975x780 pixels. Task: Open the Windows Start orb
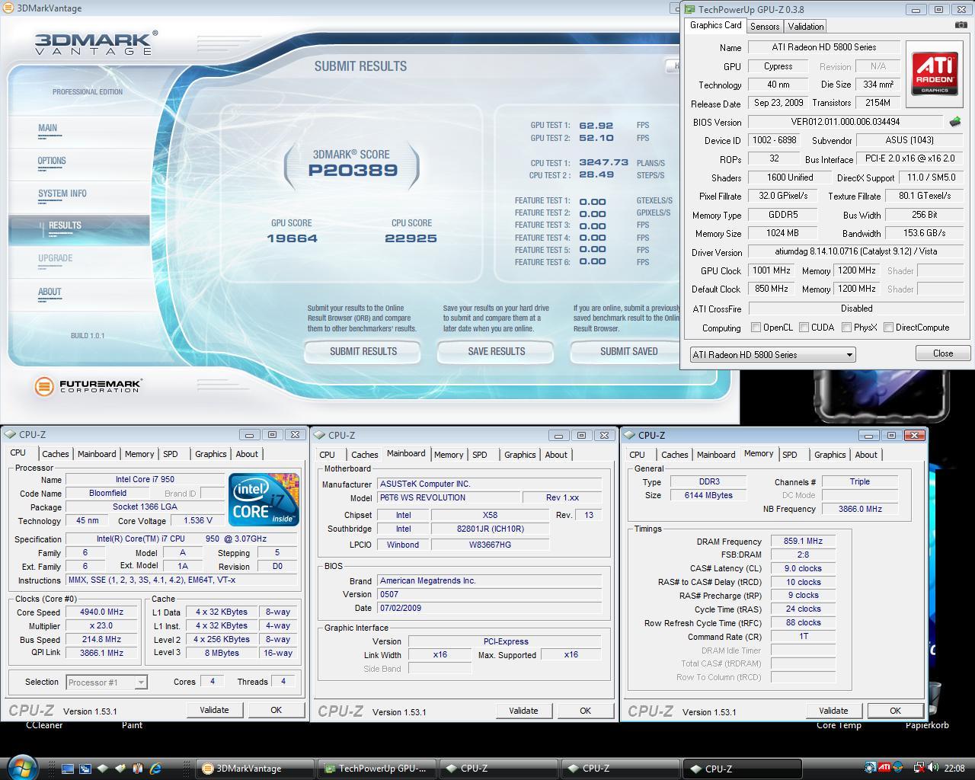tap(21, 767)
